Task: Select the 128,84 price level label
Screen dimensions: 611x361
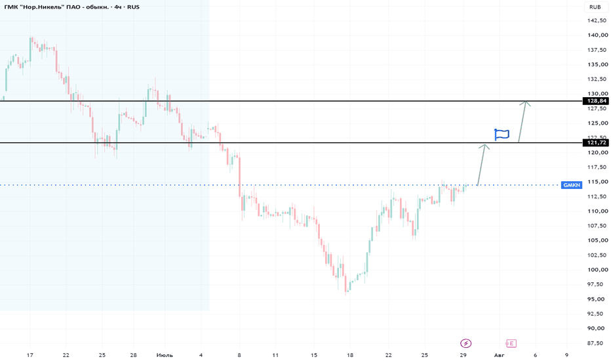Action: (595, 101)
